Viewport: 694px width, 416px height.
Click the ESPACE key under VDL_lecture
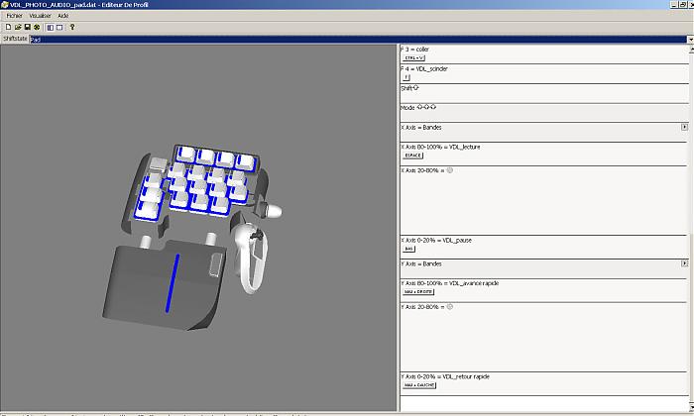coord(413,156)
